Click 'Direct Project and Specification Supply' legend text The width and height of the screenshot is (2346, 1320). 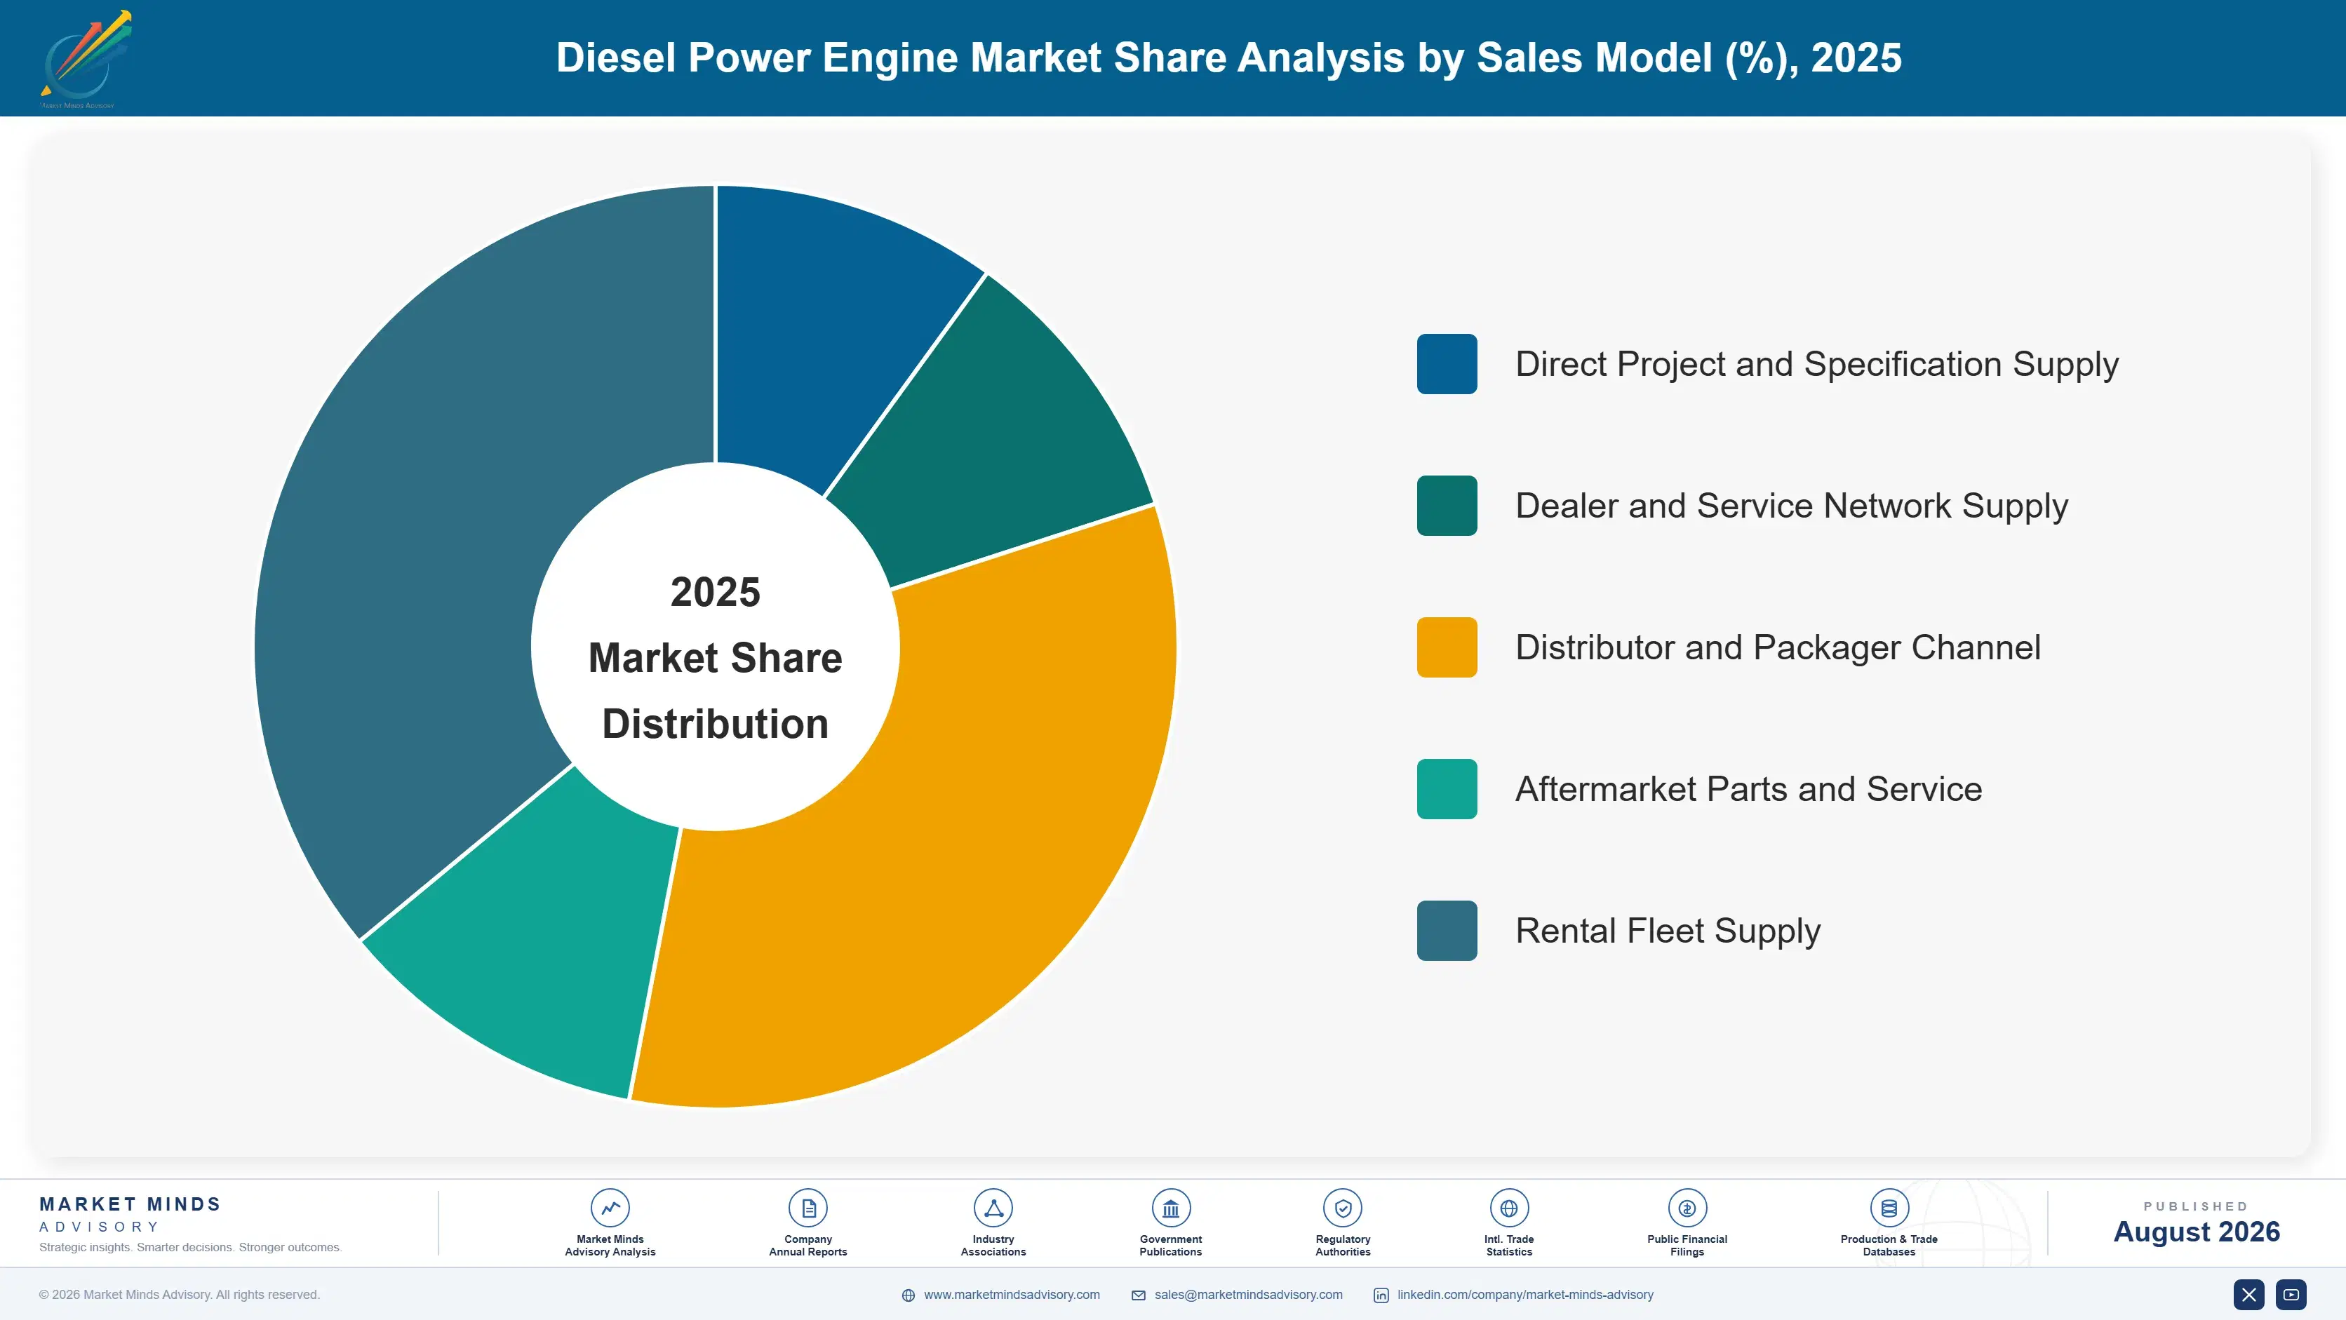click(x=1817, y=364)
